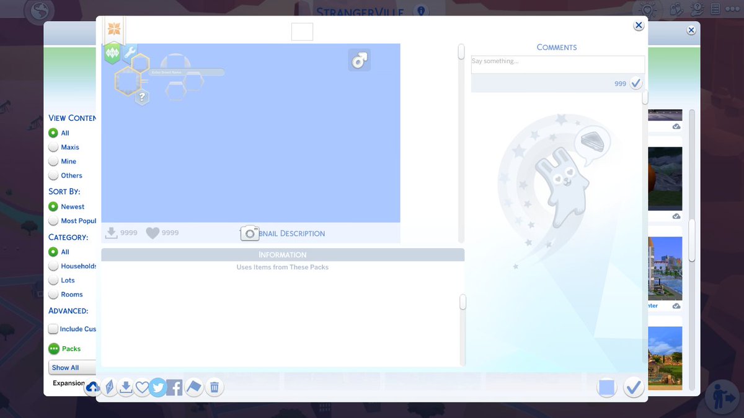This screenshot has height=418, width=744.
Task: Select the Mine radio option
Action: (x=53, y=161)
